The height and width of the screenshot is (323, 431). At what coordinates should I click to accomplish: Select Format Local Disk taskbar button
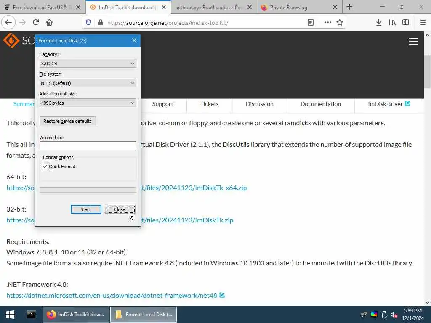pyautogui.click(x=144, y=315)
